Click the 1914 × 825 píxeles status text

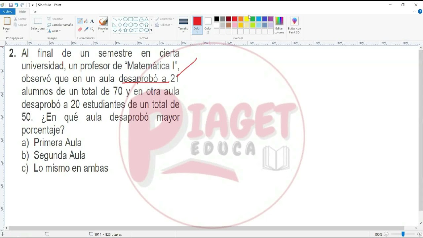pos(108,234)
